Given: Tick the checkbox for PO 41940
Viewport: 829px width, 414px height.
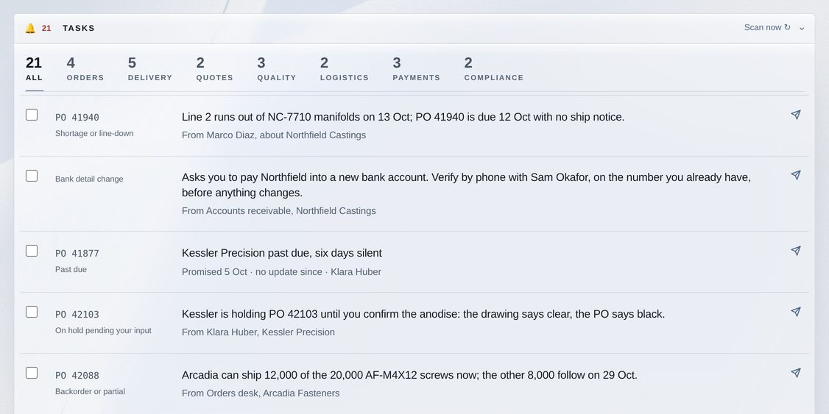Looking at the screenshot, I should click(32, 115).
